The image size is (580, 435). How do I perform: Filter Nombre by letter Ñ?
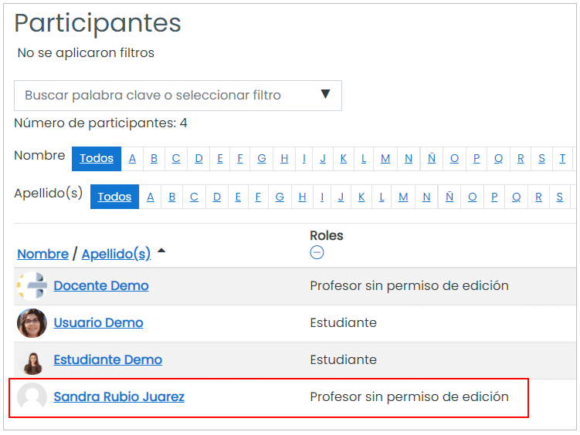pyautogui.click(x=431, y=159)
